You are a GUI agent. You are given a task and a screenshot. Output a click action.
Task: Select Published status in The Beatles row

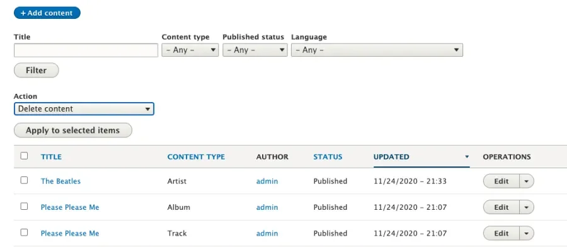coord(330,181)
